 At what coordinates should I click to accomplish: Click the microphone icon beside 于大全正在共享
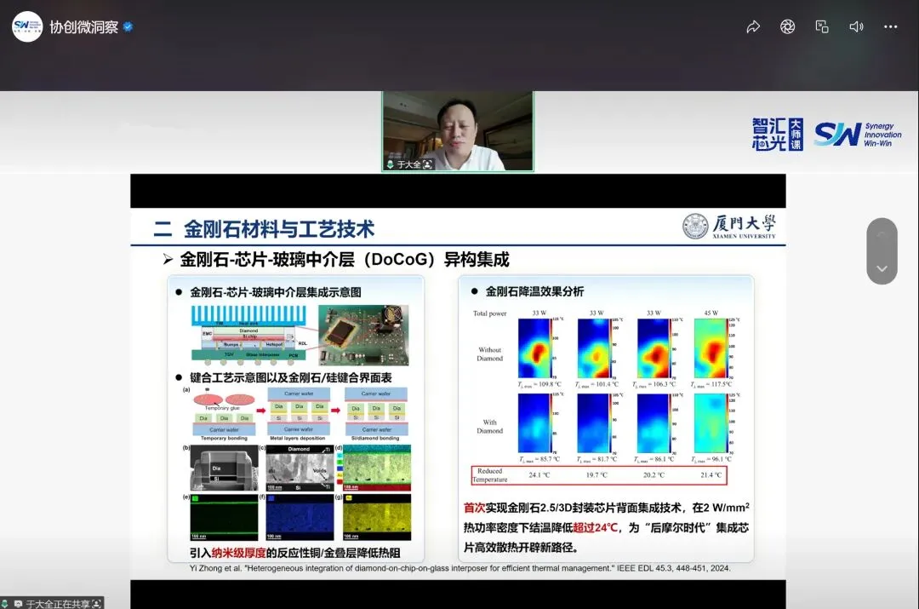(x=5, y=604)
